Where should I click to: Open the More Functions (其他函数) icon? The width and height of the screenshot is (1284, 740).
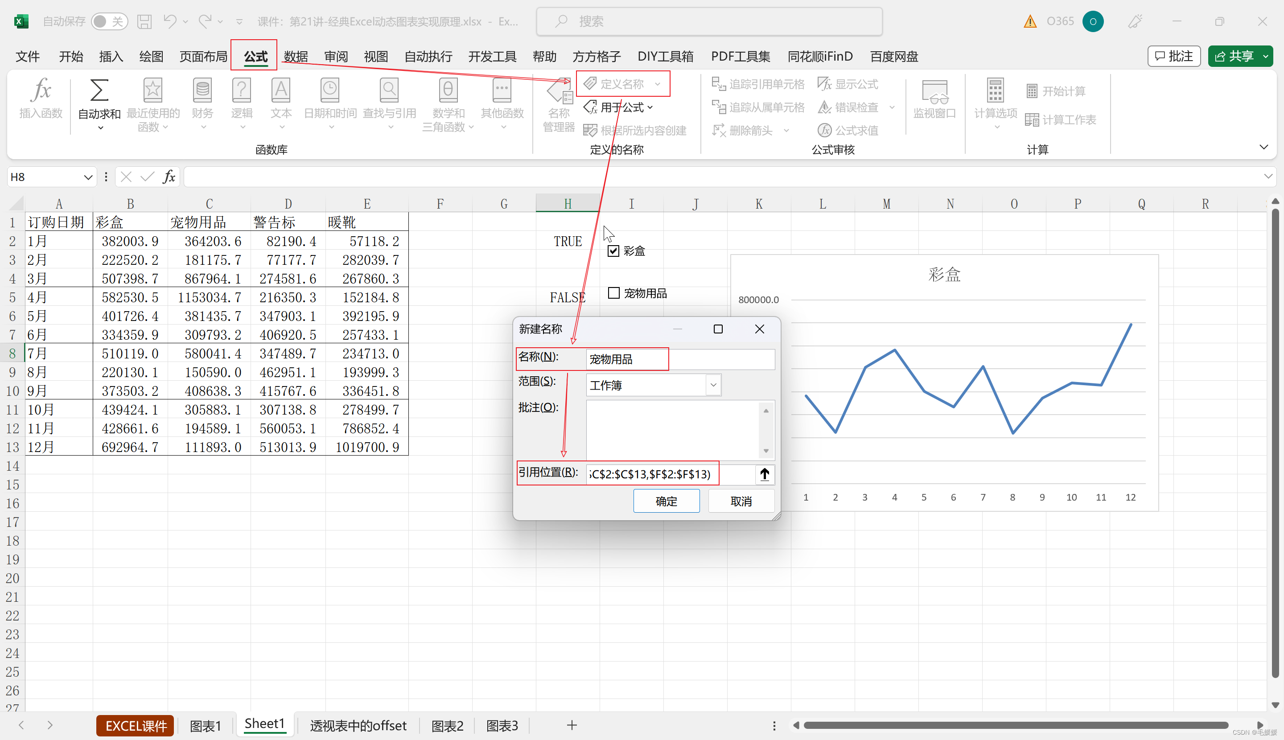pyautogui.click(x=502, y=90)
